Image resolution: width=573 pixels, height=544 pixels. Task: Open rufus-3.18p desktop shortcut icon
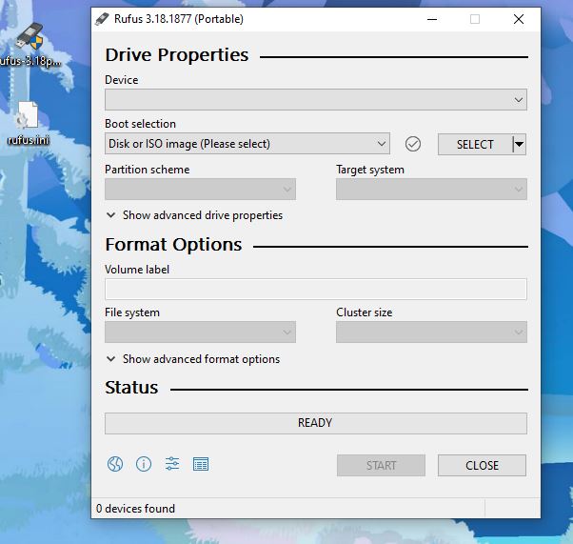point(30,44)
